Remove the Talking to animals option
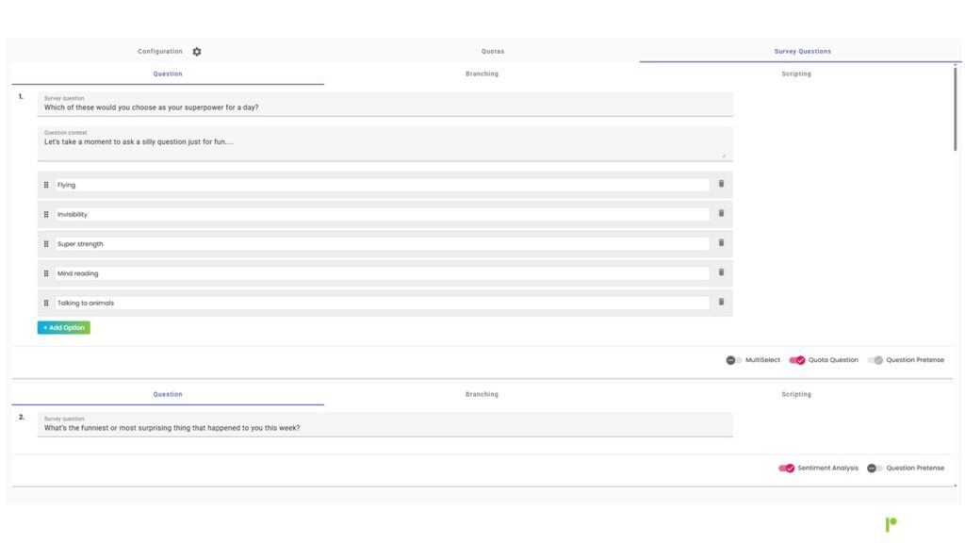The height and width of the screenshot is (543, 965). pos(721,303)
